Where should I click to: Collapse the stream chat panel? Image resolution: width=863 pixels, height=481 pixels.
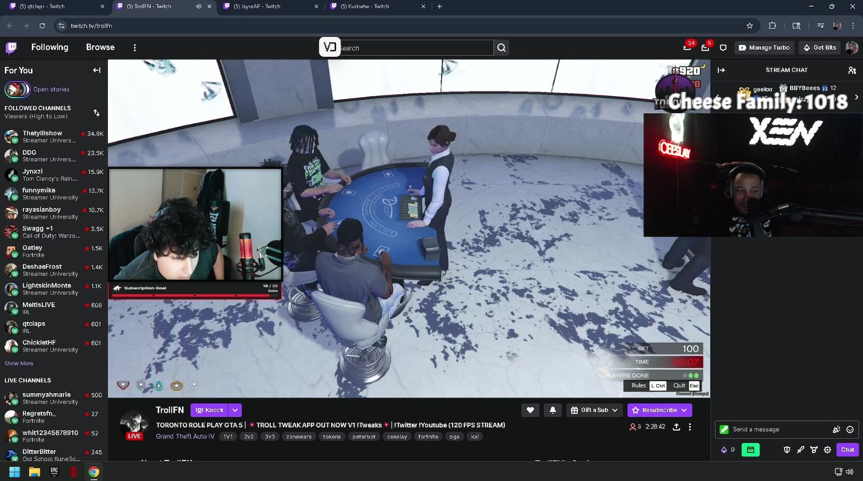pos(721,70)
